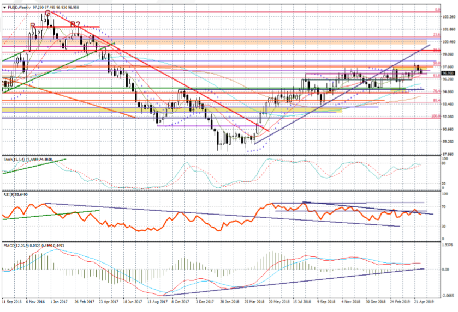Select the red 'G' text label
Viewport: 458px width, 312px height.
[47, 13]
